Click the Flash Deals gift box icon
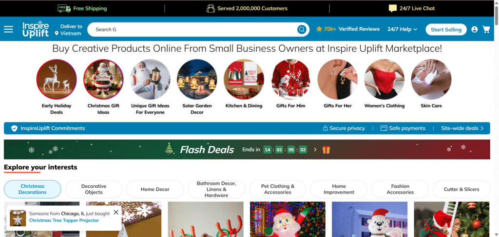This screenshot has height=237, width=499. click(x=326, y=149)
